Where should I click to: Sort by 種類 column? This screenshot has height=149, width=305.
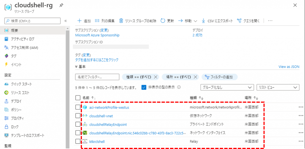click(x=197, y=98)
